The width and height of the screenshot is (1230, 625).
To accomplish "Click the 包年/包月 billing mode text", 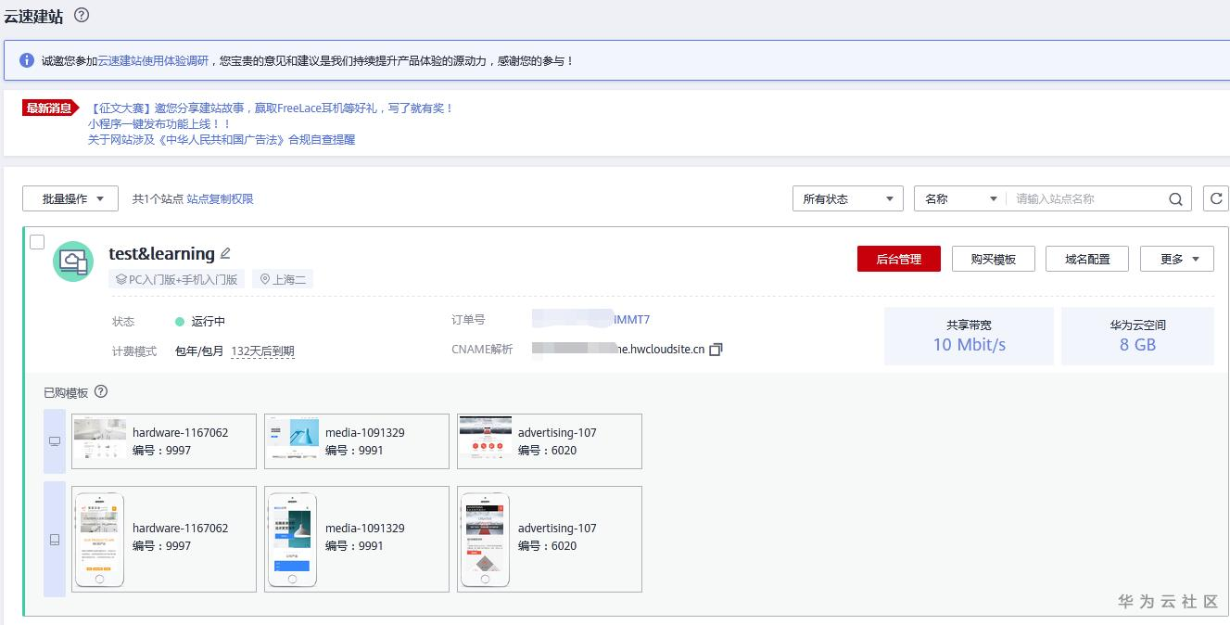I will pyautogui.click(x=199, y=351).
